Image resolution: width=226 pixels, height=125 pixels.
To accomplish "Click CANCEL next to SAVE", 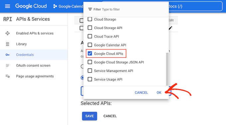I will (x=110, y=116).
